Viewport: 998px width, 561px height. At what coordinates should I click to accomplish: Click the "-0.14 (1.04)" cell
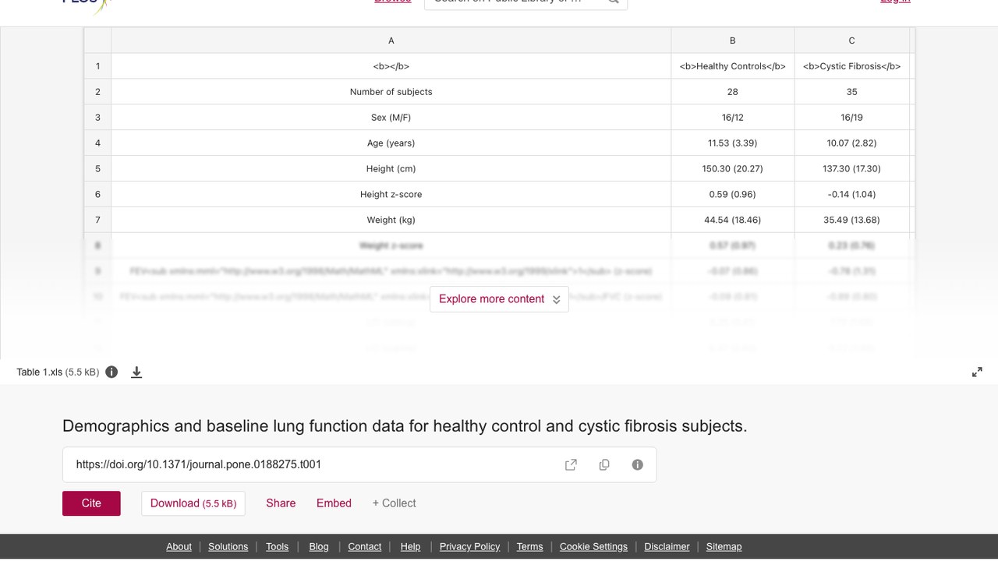(851, 195)
